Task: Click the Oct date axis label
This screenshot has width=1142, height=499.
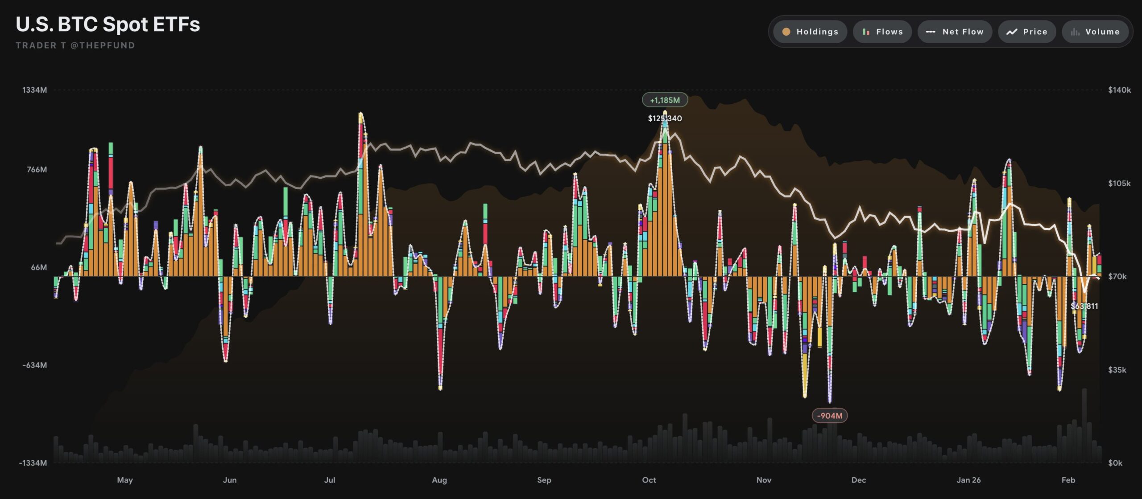Action: [649, 480]
